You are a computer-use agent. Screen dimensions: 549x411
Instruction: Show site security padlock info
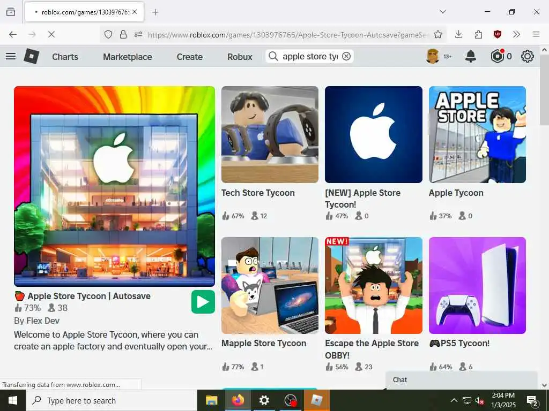click(123, 34)
